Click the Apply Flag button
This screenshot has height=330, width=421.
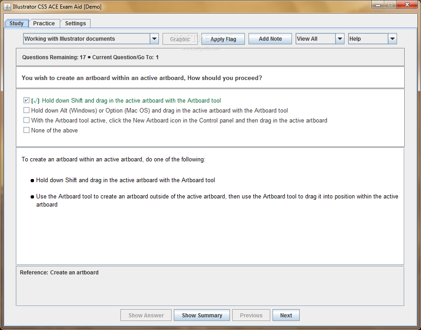click(x=223, y=39)
